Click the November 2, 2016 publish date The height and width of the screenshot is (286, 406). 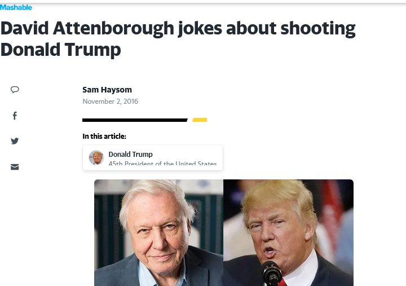pyautogui.click(x=111, y=102)
